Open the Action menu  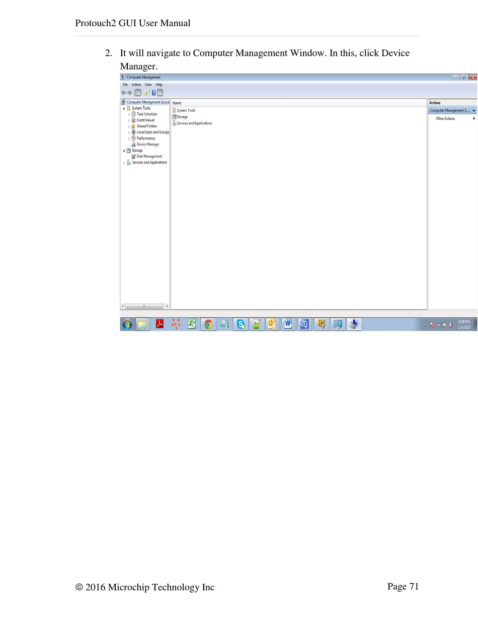point(136,85)
